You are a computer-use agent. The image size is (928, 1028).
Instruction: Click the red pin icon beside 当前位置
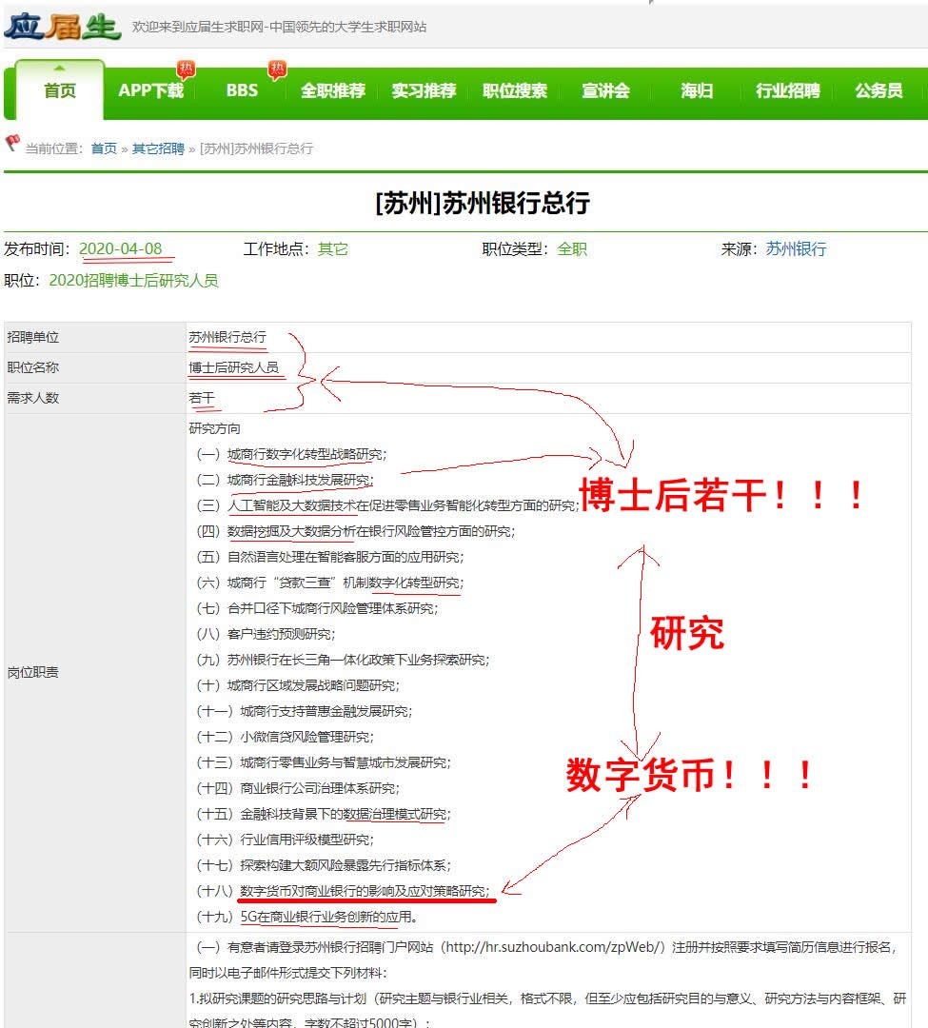pos(12,143)
